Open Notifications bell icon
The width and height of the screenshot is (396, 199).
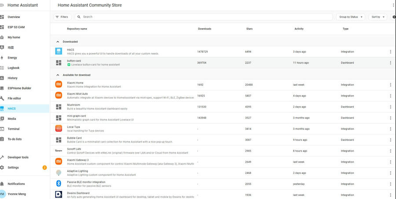coord(2,184)
